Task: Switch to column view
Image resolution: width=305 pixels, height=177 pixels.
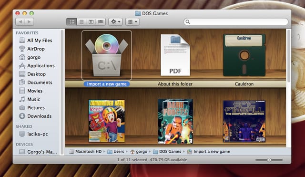Action: 91,21
